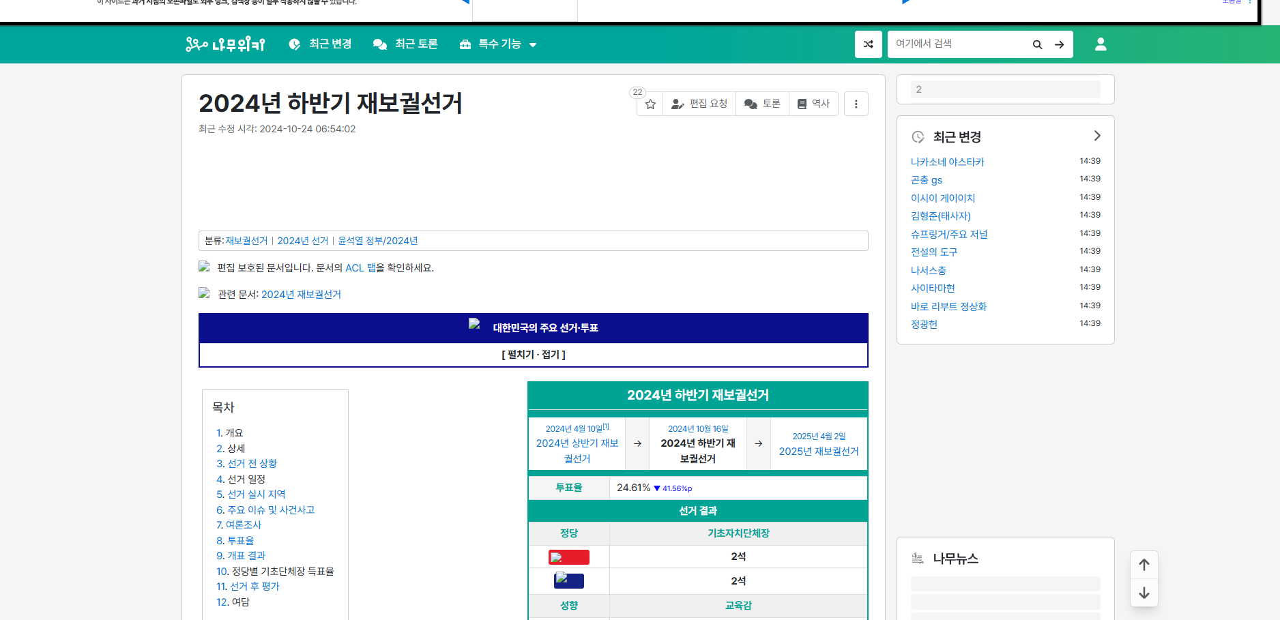Viewport: 1280px width, 620px height.
Task: Jump to 1. 개요 in contents
Action: pyautogui.click(x=230, y=433)
